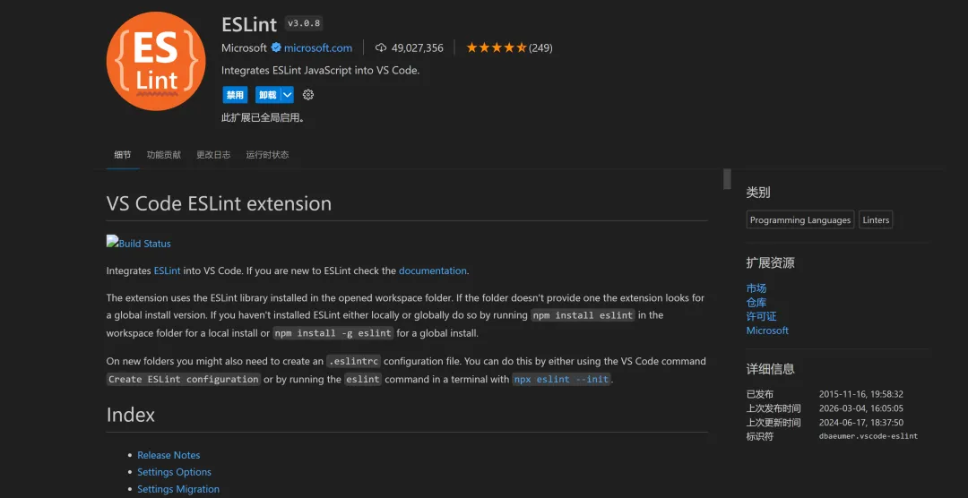Open the Settings Migration index link
Image resolution: width=968 pixels, height=498 pixels.
pyautogui.click(x=178, y=489)
